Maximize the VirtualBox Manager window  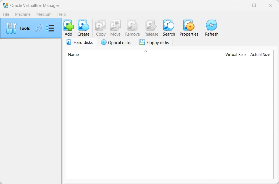pyautogui.click(x=254, y=5)
